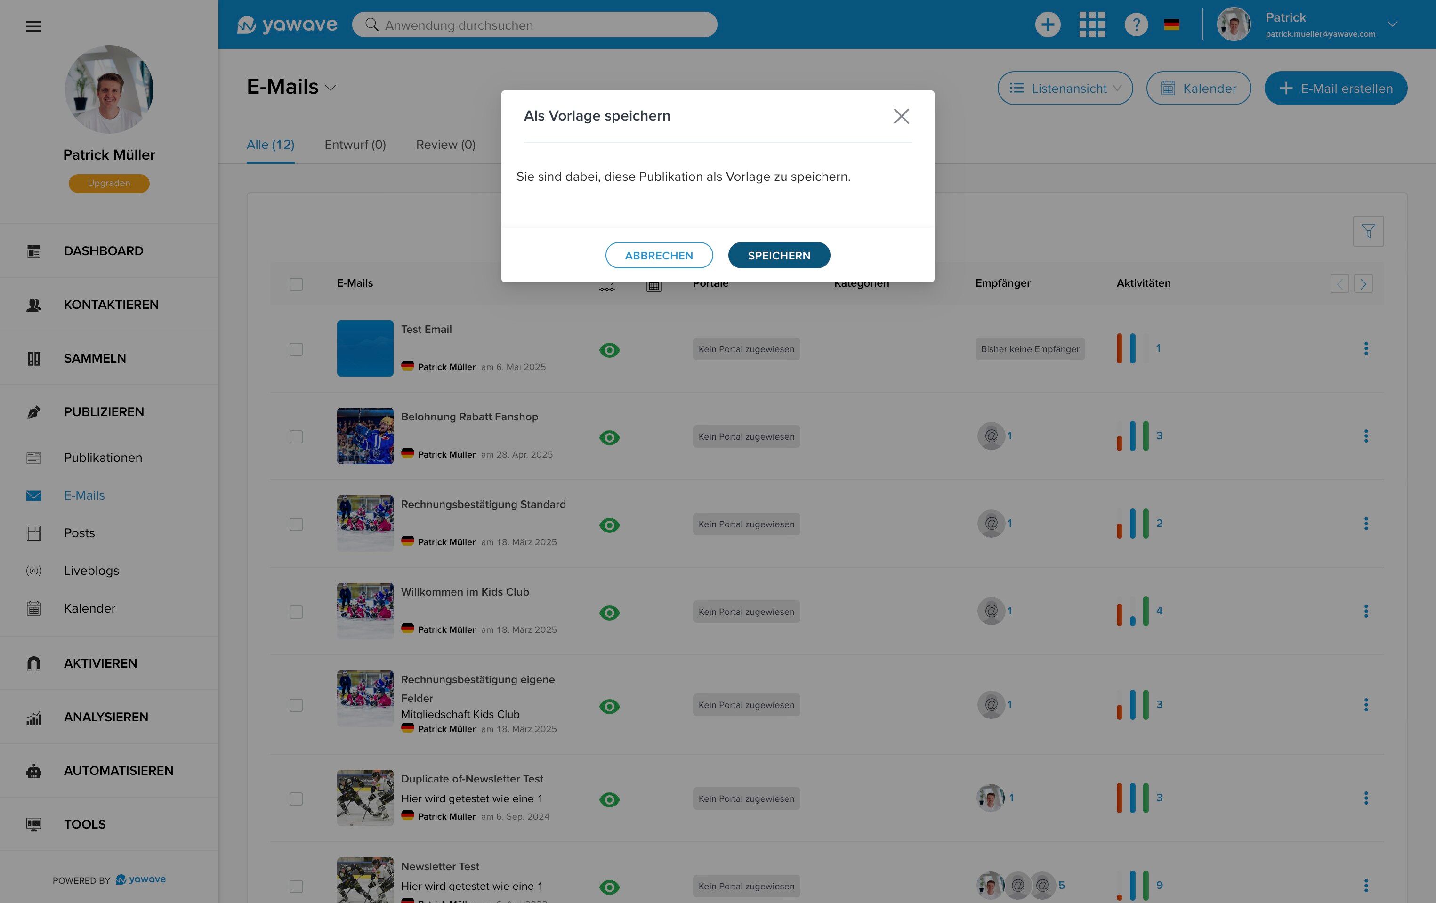Open the filter funnel icon
This screenshot has height=903, width=1436.
[x=1368, y=231]
